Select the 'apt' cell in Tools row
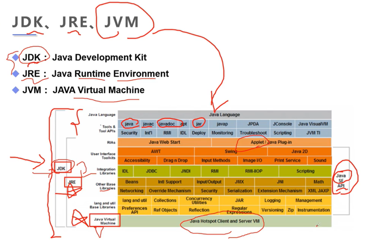This screenshot has width=372, height=245. click(x=184, y=124)
